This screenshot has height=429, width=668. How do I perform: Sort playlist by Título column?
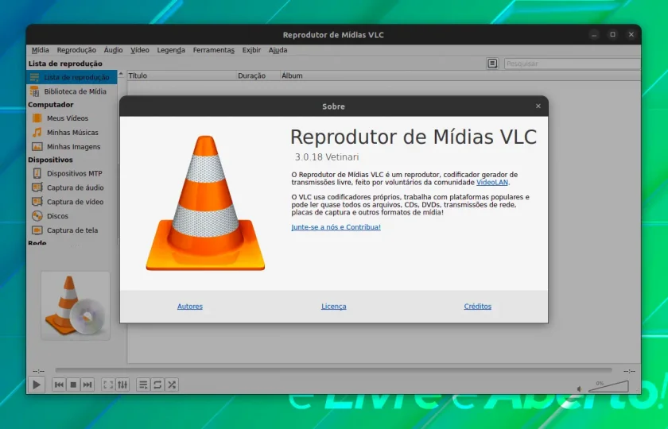182,75
